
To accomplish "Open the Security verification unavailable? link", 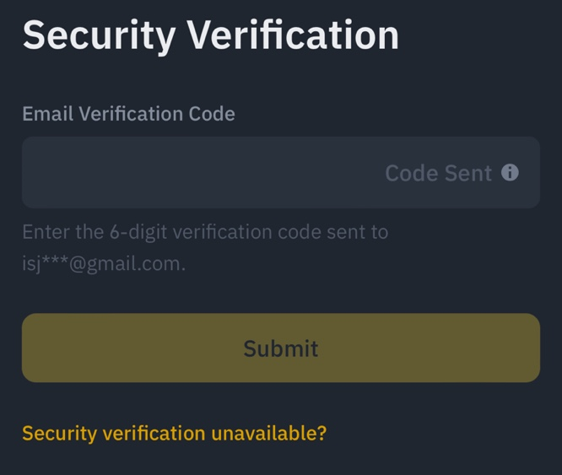I will click(175, 434).
